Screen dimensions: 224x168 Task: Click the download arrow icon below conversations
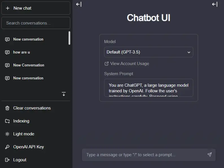[64, 94]
